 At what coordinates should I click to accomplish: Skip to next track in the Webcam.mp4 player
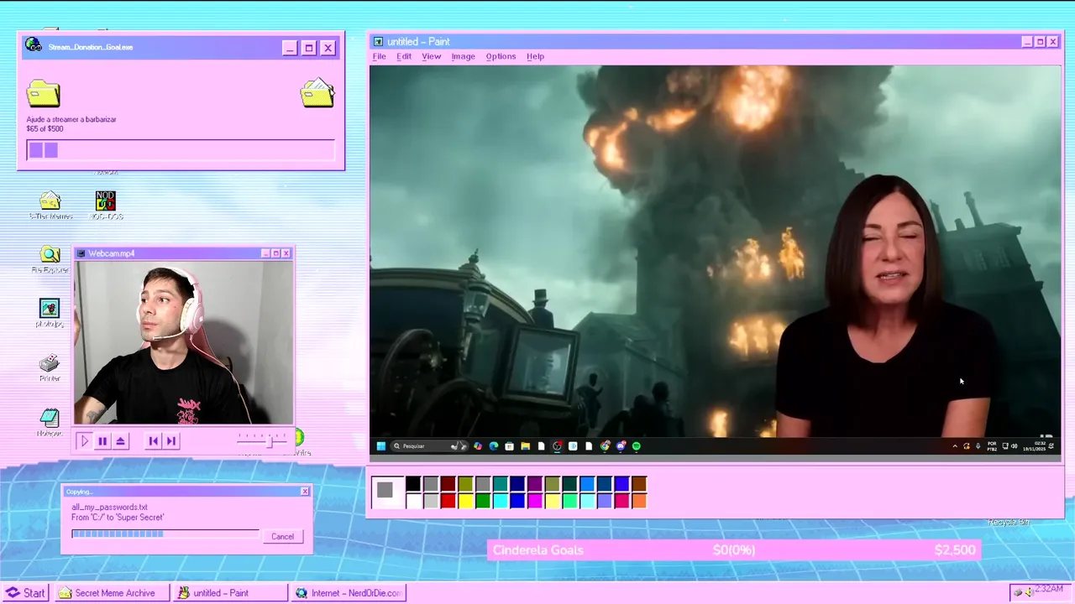click(x=171, y=440)
